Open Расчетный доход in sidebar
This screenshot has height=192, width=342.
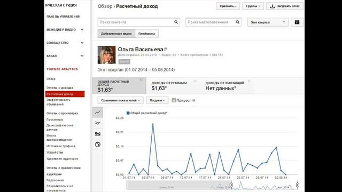pos(65,94)
